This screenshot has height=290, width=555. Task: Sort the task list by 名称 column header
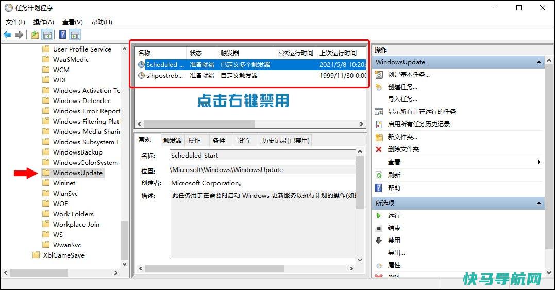pyautogui.click(x=161, y=53)
